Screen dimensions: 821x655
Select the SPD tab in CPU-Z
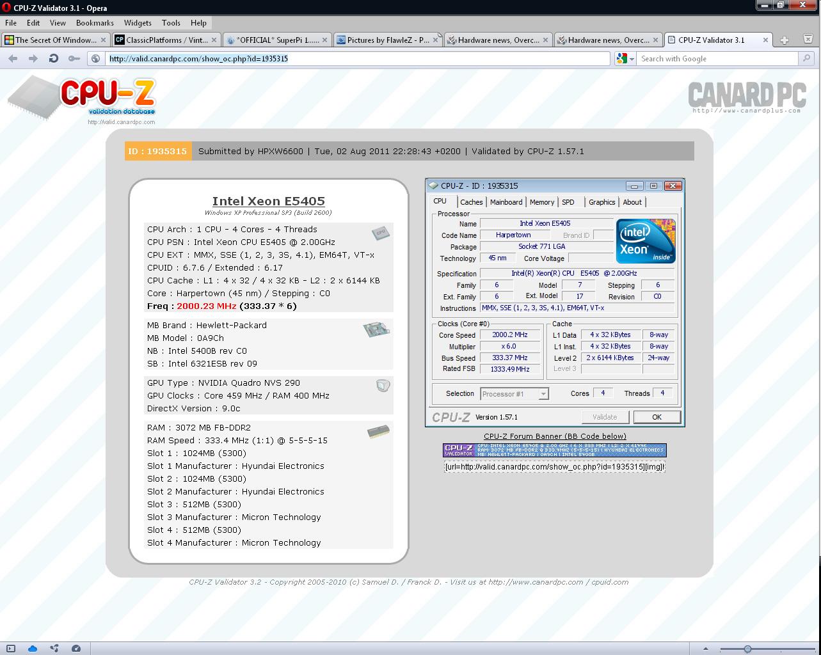[x=568, y=202]
